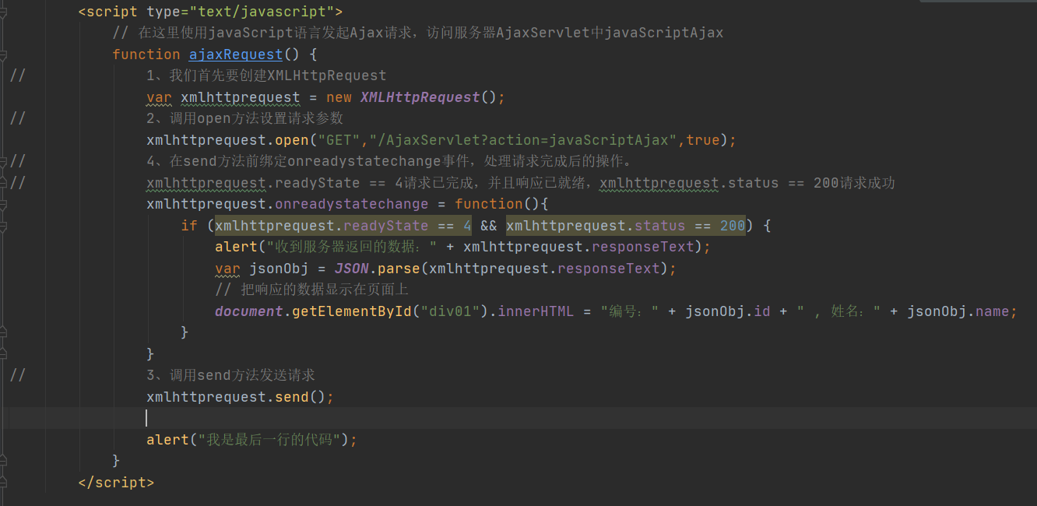Click 'open' method in xmlhttprequest.open
This screenshot has width=1037, height=506.
pyautogui.click(x=292, y=140)
